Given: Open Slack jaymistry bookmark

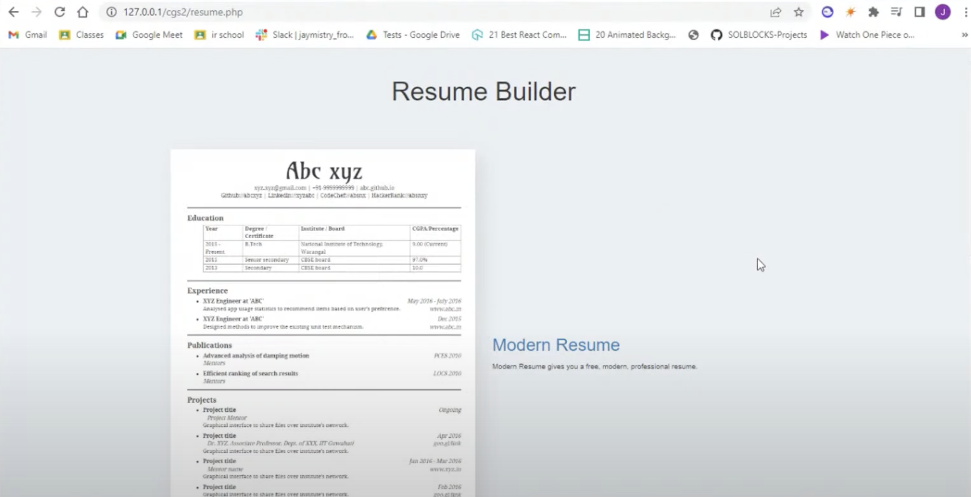Looking at the screenshot, I should 305,35.
